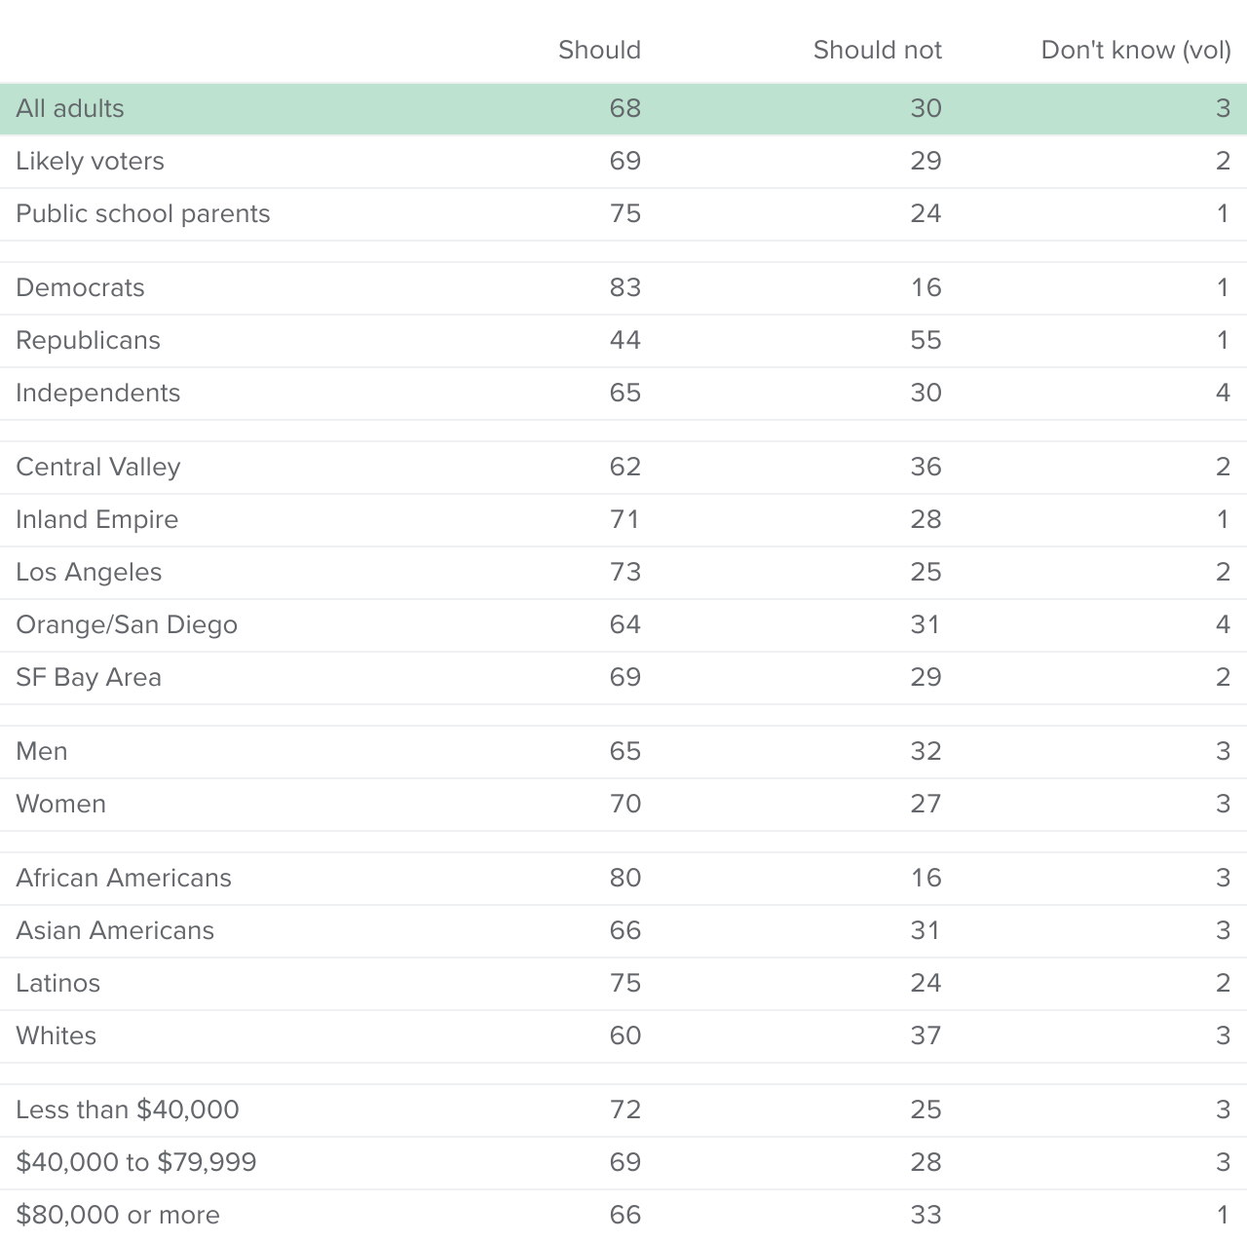Select the Orange/San Diego row label

coord(127,624)
